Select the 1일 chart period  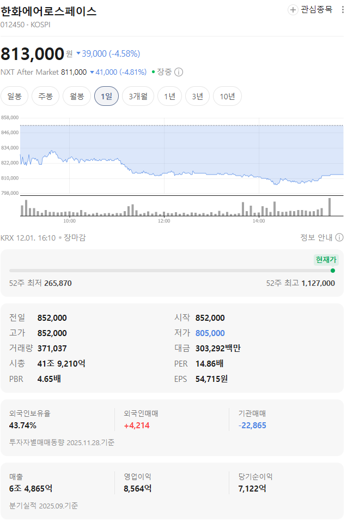coord(106,97)
